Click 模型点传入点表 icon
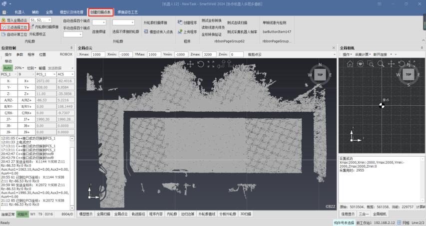This screenshot has width=426, height=226. coord(147,31)
